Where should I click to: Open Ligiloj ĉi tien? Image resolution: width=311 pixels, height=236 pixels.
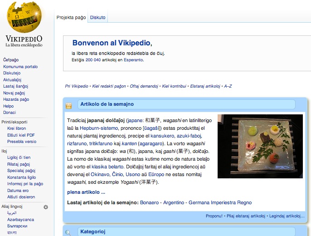19,157
